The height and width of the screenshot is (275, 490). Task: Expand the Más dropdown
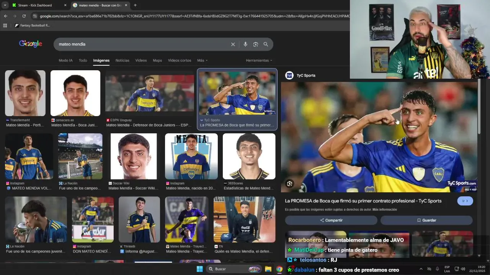tap(203, 60)
